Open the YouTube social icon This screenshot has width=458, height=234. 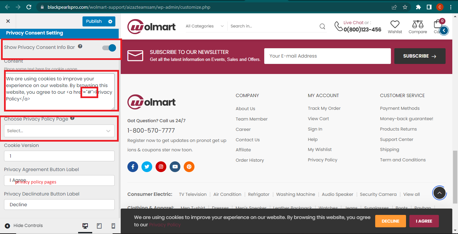click(x=175, y=167)
